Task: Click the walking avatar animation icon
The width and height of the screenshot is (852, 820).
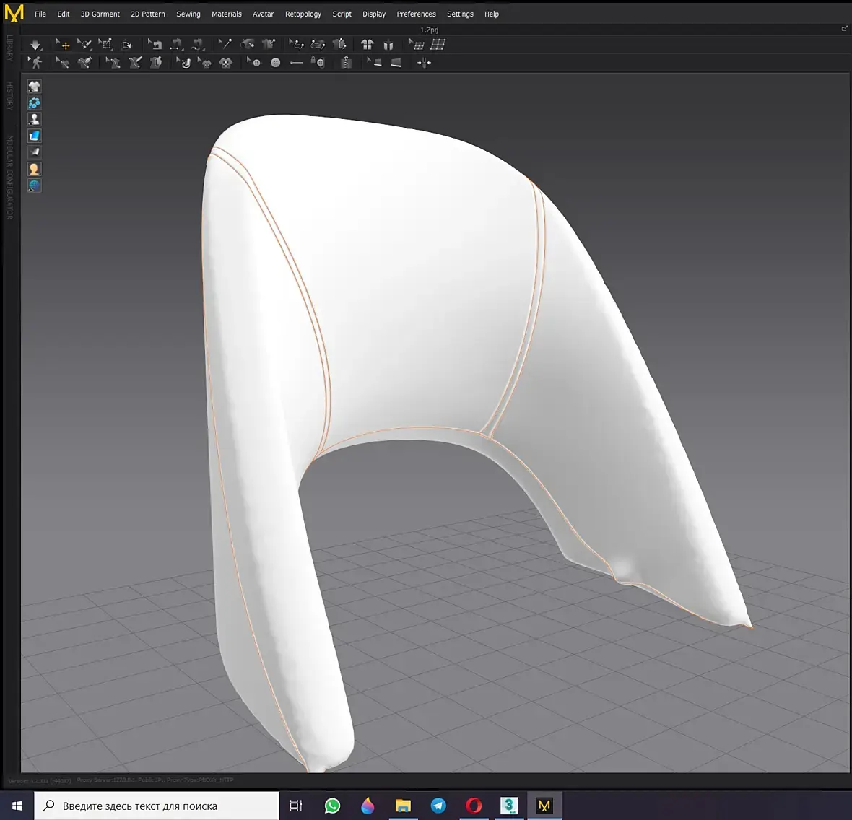Action: (x=35, y=63)
